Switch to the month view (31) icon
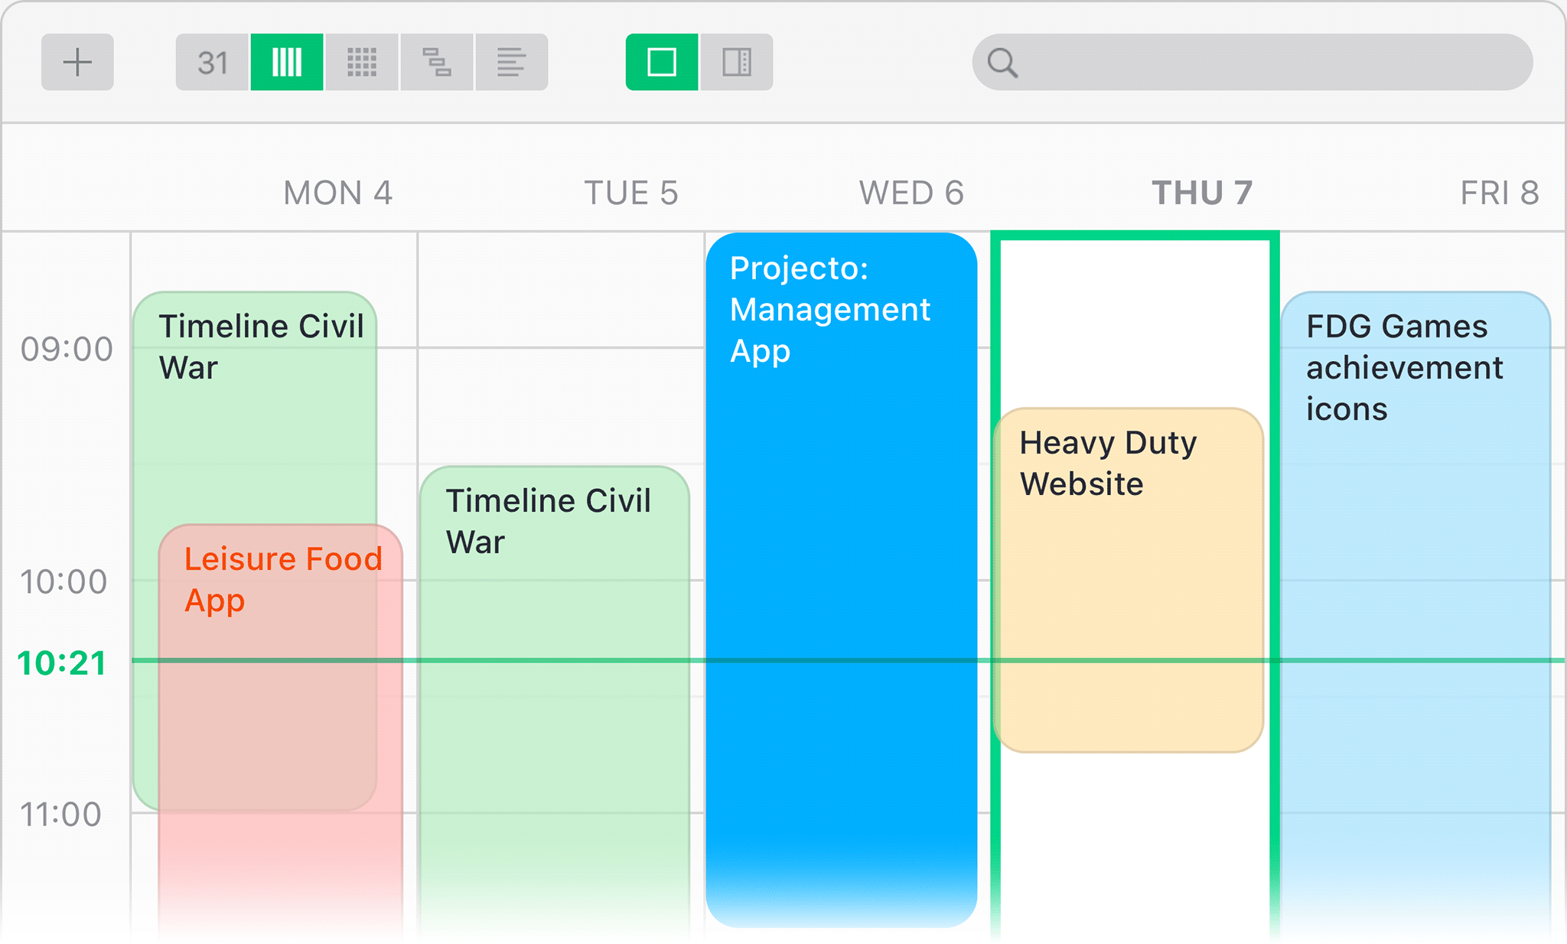Screen dimensions: 1567x944 click(212, 62)
